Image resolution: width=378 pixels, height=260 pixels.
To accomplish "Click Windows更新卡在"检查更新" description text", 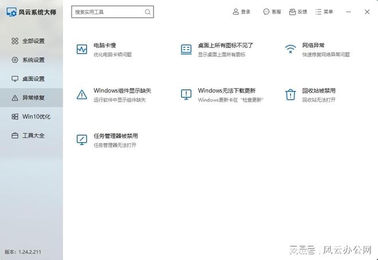I will (x=230, y=100).
